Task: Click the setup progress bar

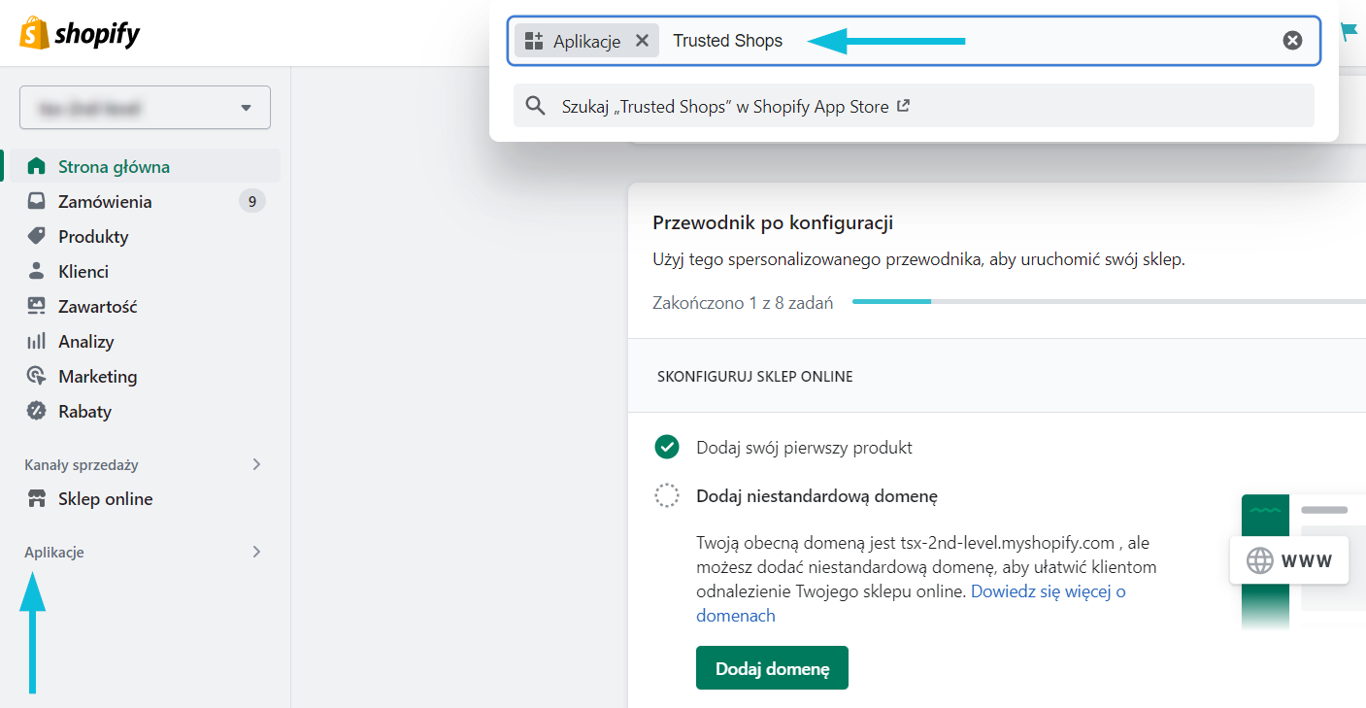Action: [x=1109, y=301]
